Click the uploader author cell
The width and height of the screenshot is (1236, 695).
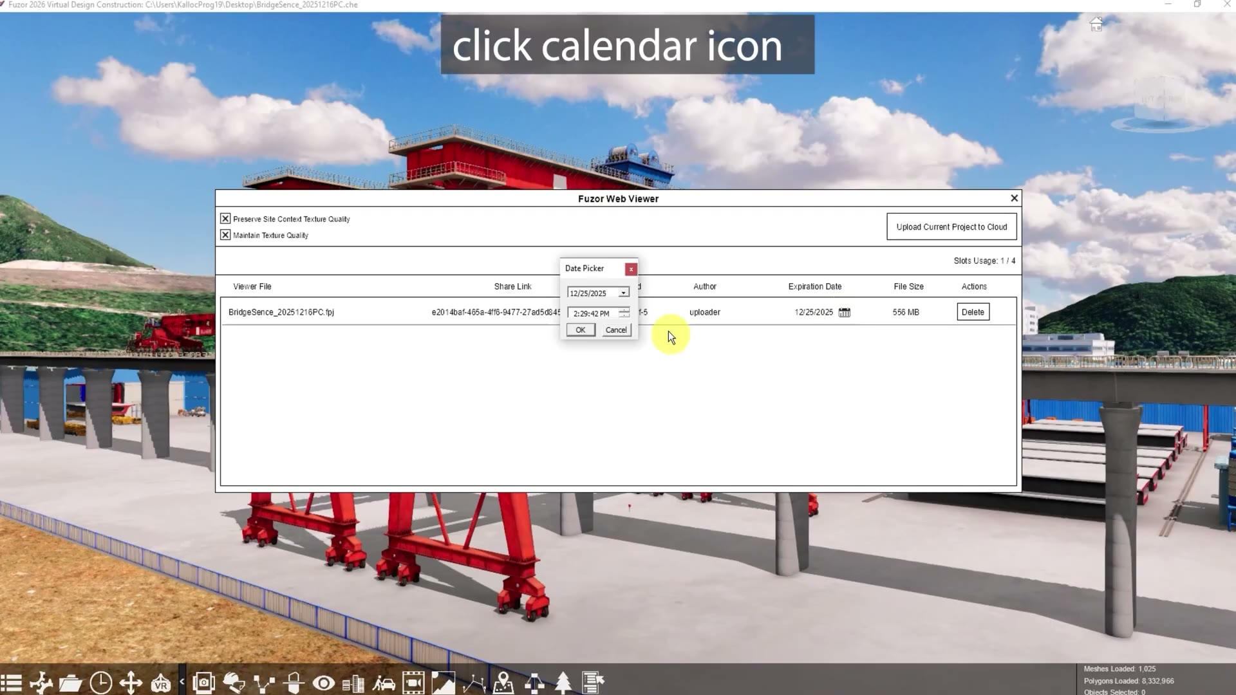tap(705, 312)
